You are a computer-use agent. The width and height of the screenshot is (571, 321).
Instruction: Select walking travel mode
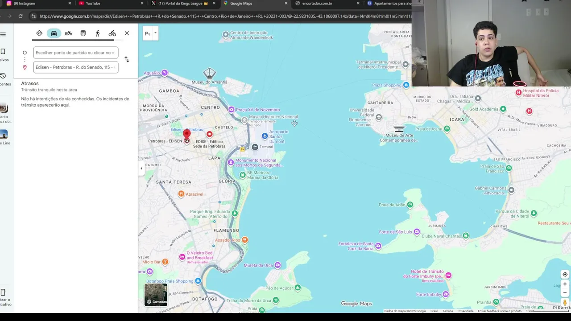point(98,33)
